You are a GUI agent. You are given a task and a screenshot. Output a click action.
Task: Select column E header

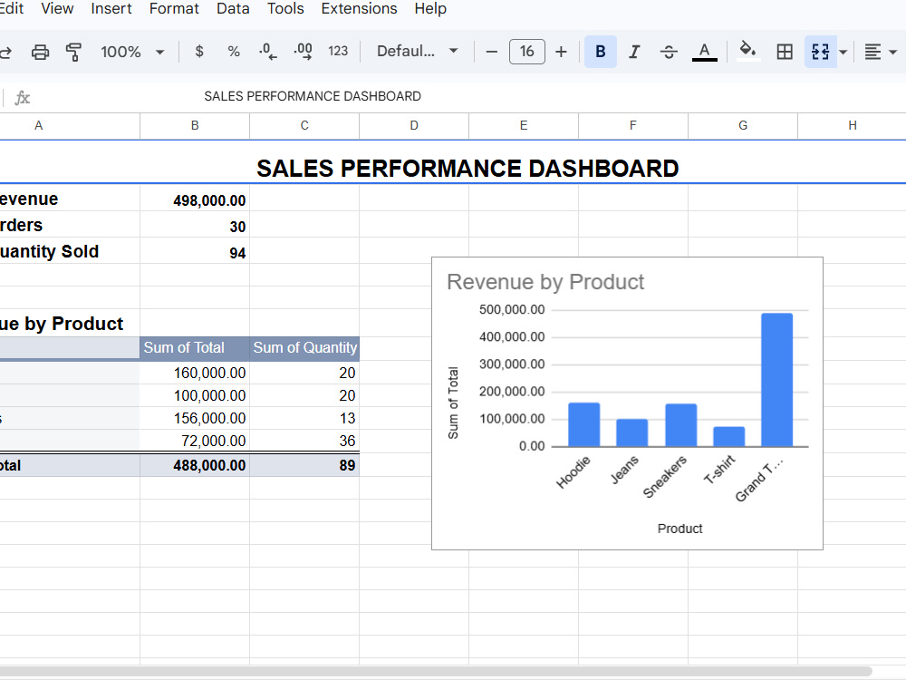click(524, 125)
